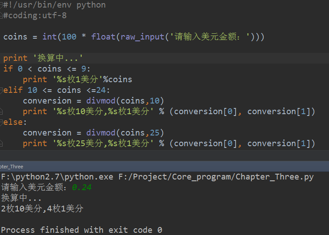Collapse fold marker beside the shebang line
Image resolution: width=329 pixels, height=235 pixels.
point(1,5)
